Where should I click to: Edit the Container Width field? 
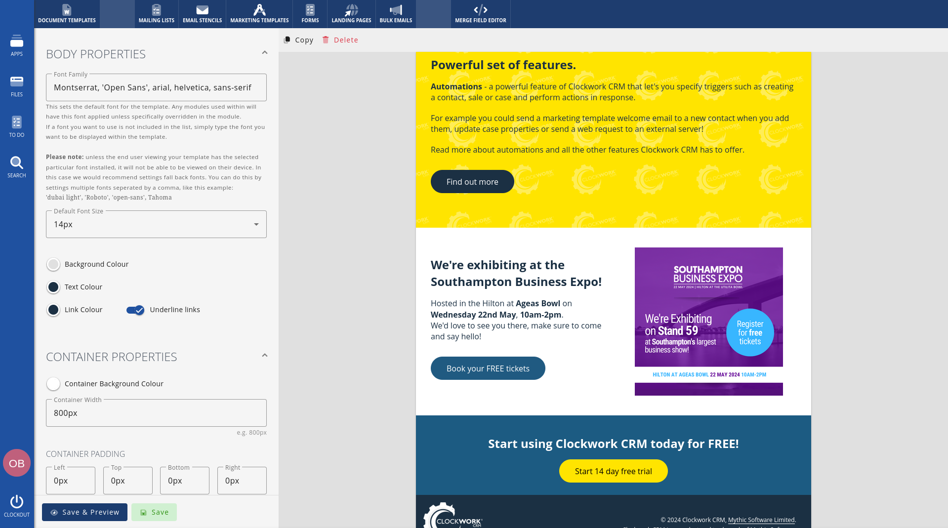pos(156,413)
